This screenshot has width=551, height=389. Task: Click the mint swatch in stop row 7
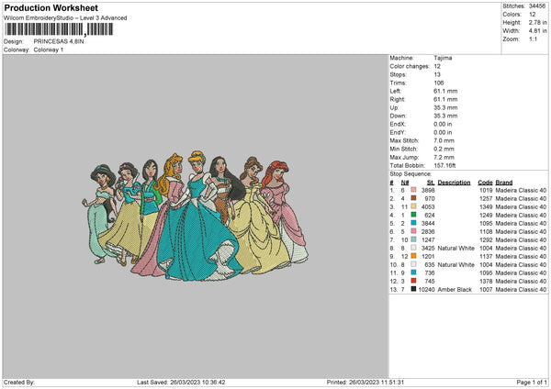(413, 239)
